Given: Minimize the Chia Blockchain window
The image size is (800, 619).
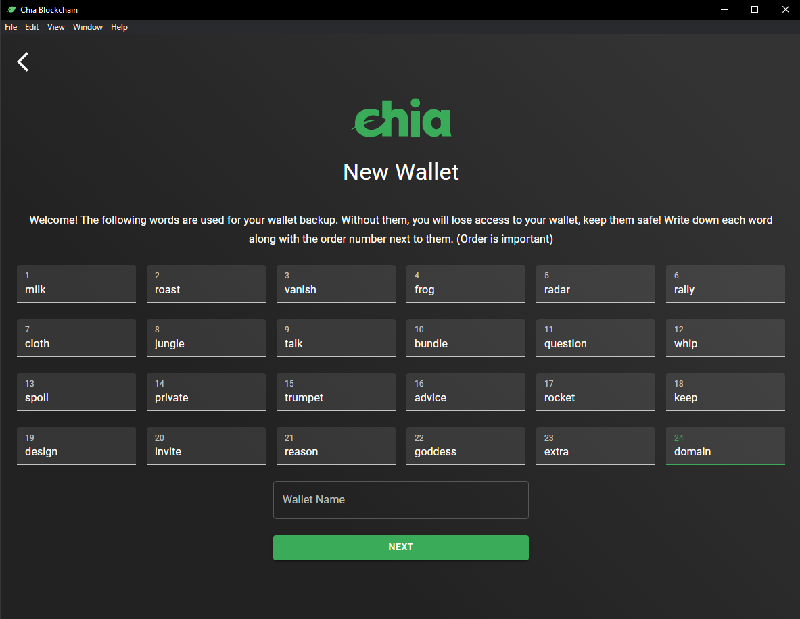Looking at the screenshot, I should [x=724, y=10].
